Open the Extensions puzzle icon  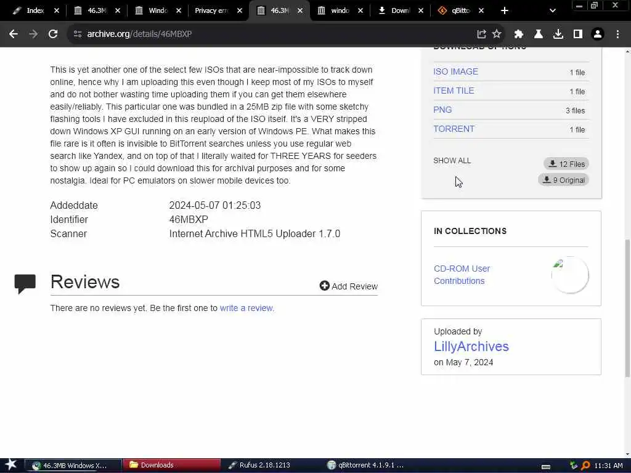(519, 34)
